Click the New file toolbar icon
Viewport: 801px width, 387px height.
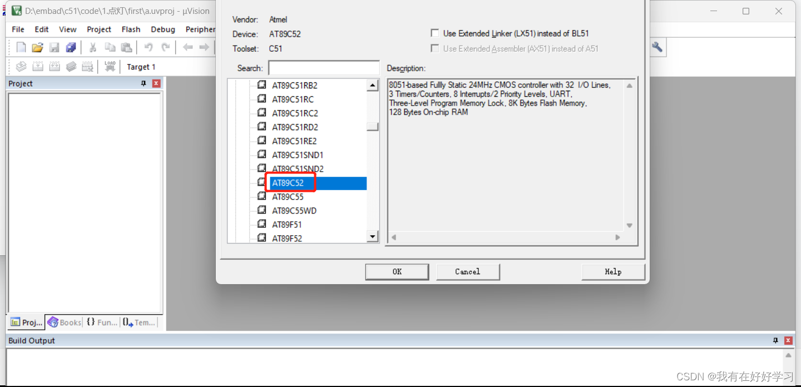coord(21,47)
